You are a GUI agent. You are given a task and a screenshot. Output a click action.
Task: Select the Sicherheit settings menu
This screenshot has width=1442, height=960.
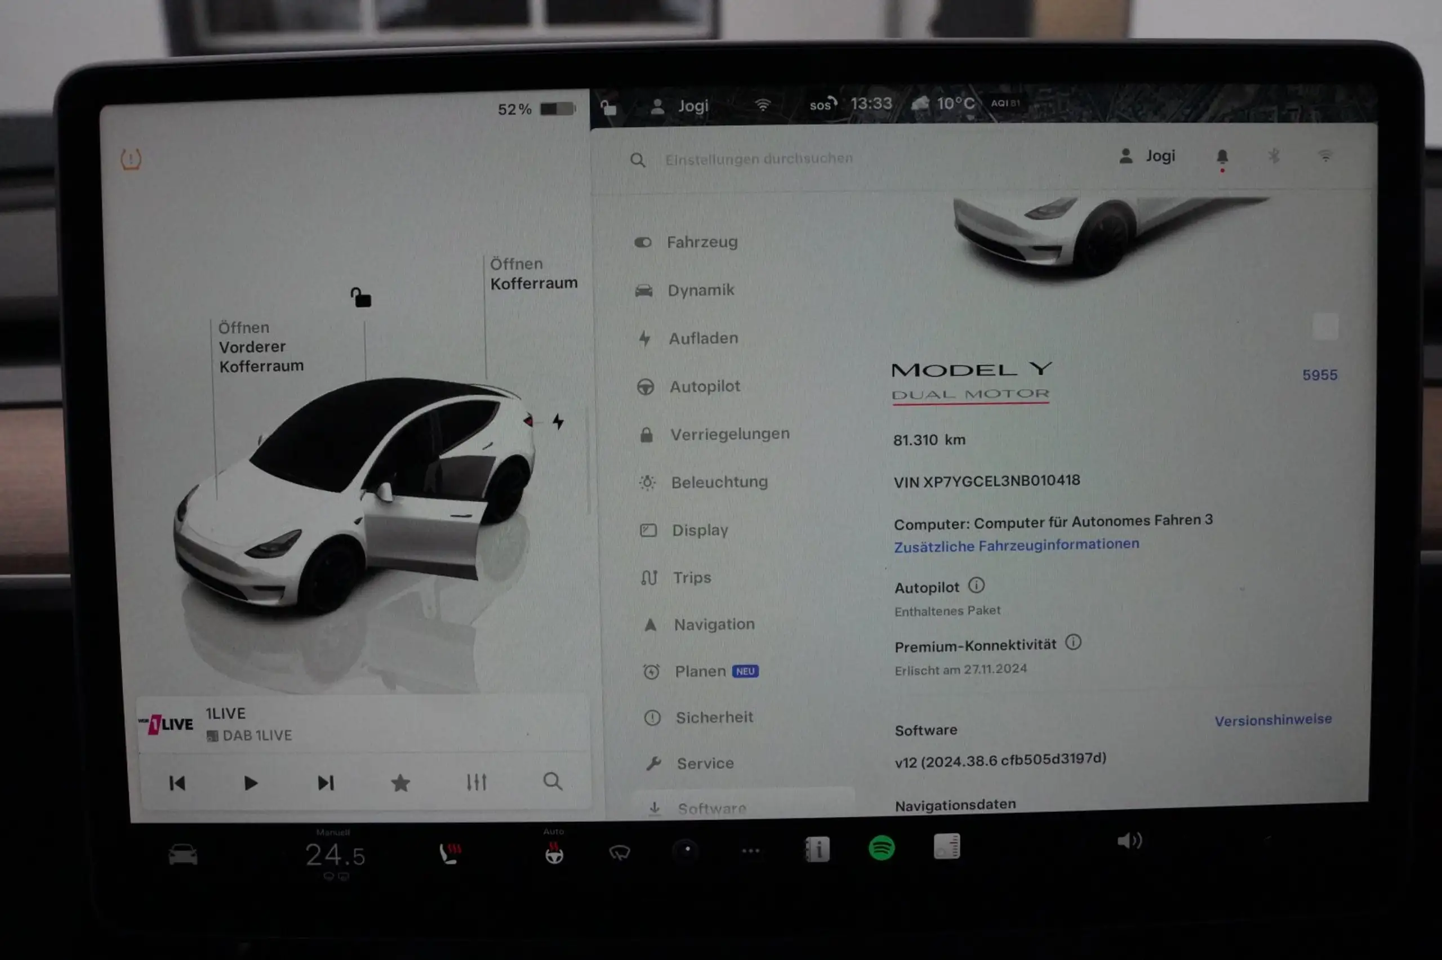tap(698, 717)
